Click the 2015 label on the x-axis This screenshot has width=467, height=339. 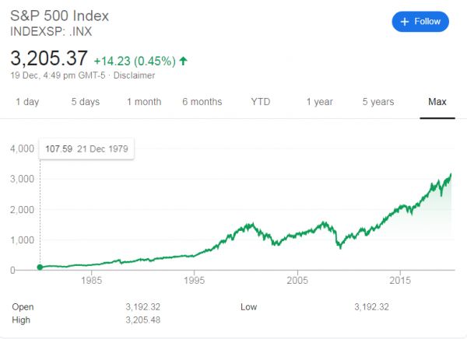click(400, 281)
